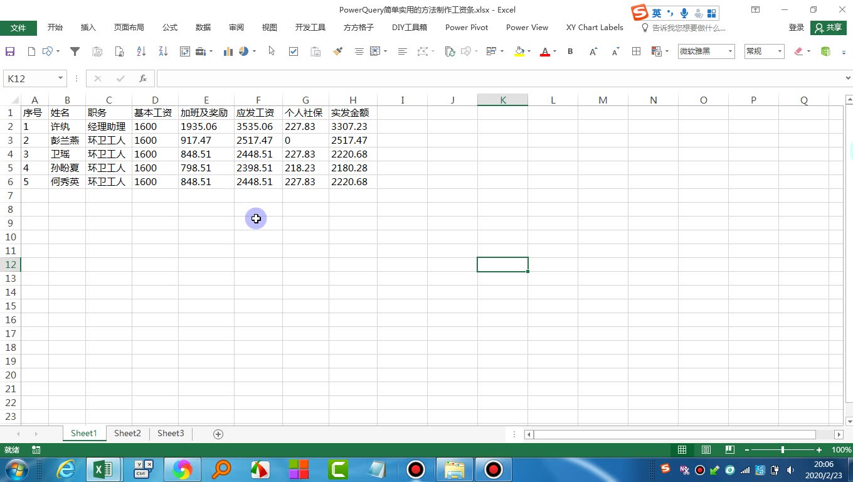Switch to the 公式 ribbon tab

[170, 28]
